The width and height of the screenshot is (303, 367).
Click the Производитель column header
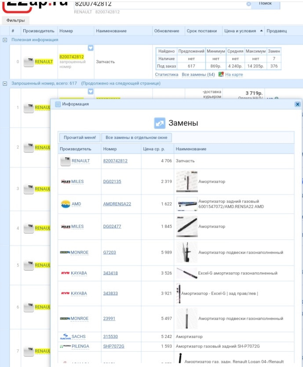tap(39, 31)
